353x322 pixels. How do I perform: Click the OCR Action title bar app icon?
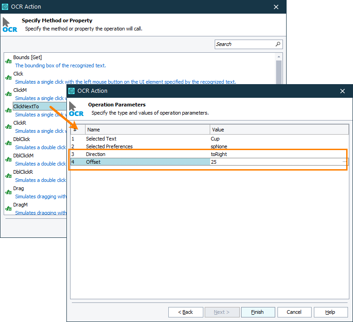pos(71,91)
